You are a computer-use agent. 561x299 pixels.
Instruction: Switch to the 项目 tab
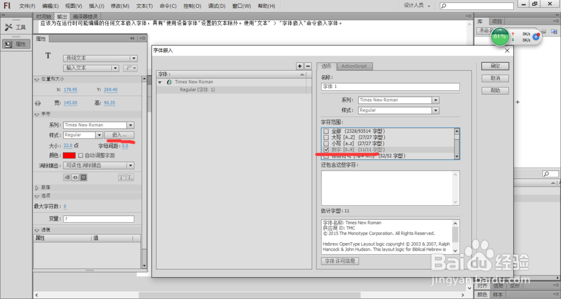click(x=496, y=21)
